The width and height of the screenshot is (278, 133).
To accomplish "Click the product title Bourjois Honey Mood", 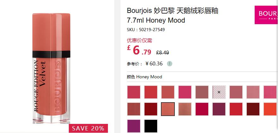I will [x=173, y=15].
